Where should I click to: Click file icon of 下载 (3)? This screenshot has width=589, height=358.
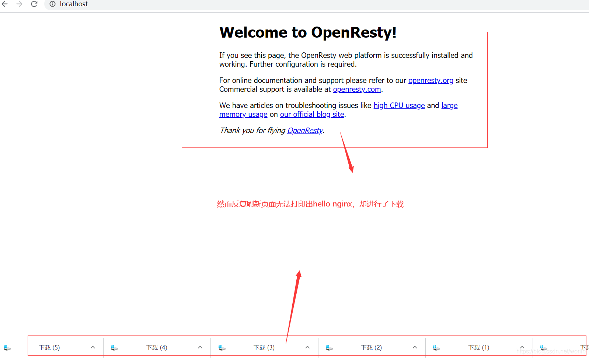pos(222,348)
